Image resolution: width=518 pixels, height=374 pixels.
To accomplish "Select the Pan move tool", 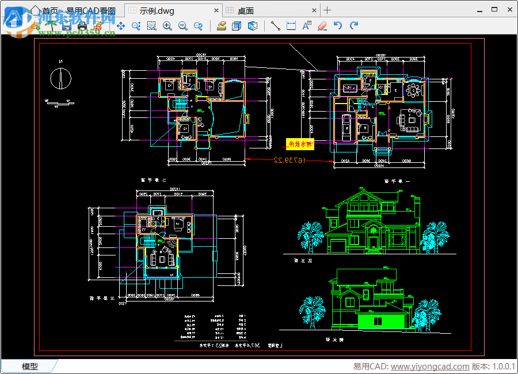I will [121, 25].
